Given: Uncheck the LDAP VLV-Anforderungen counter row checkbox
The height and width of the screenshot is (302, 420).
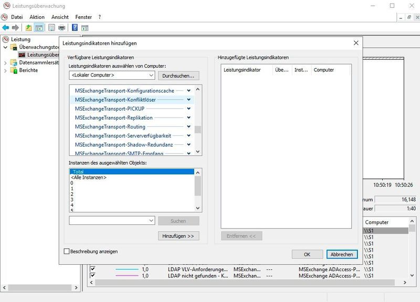Looking at the screenshot, I should click(x=93, y=269).
